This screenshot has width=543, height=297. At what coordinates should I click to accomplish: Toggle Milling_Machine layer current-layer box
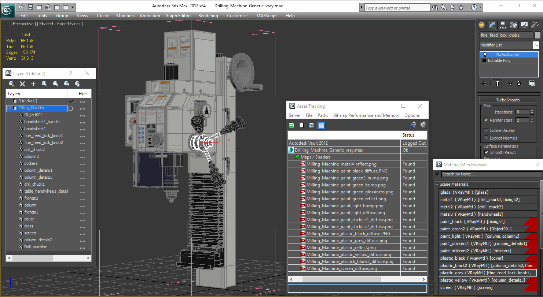point(71,108)
